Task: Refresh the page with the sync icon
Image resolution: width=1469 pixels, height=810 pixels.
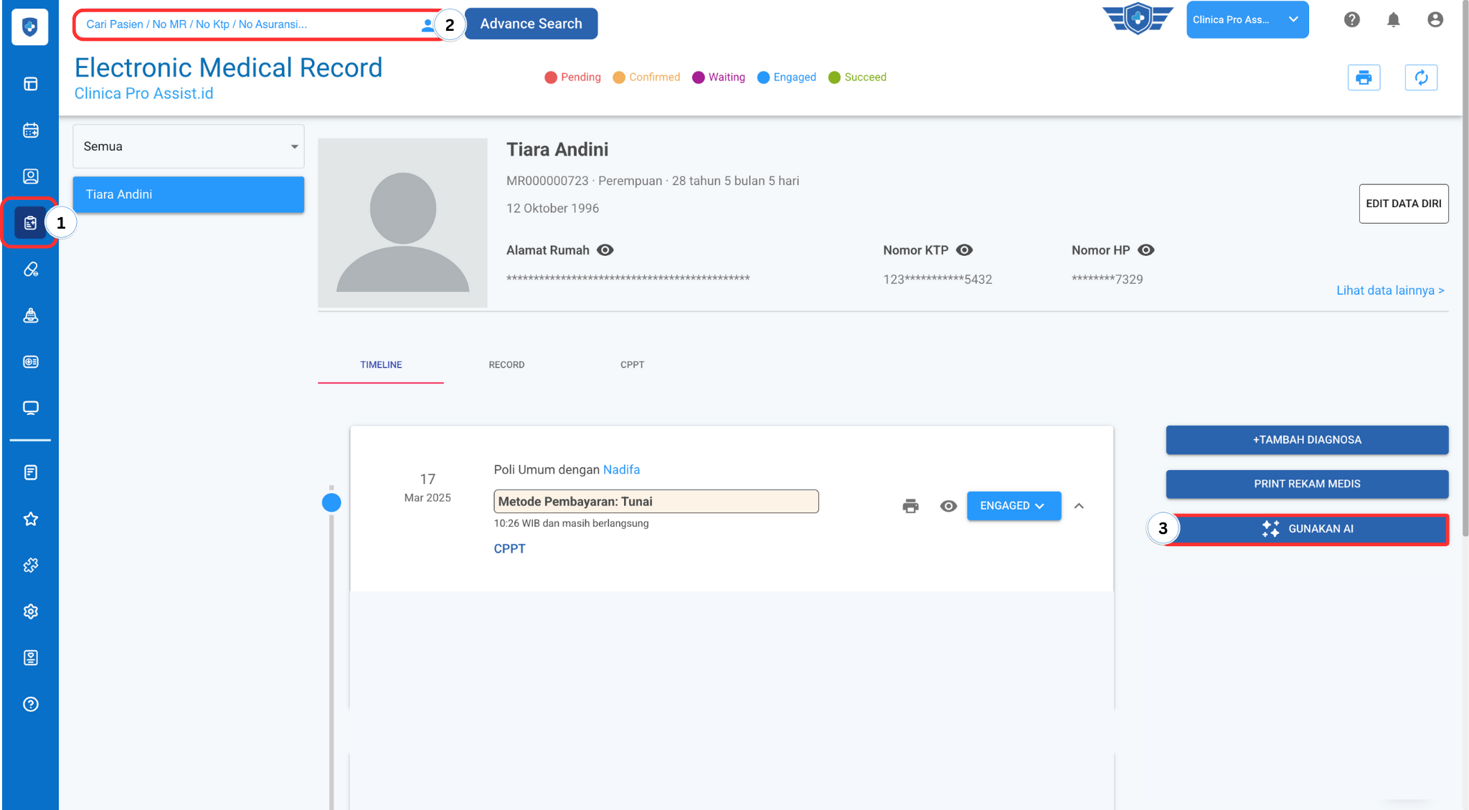Action: pyautogui.click(x=1420, y=77)
